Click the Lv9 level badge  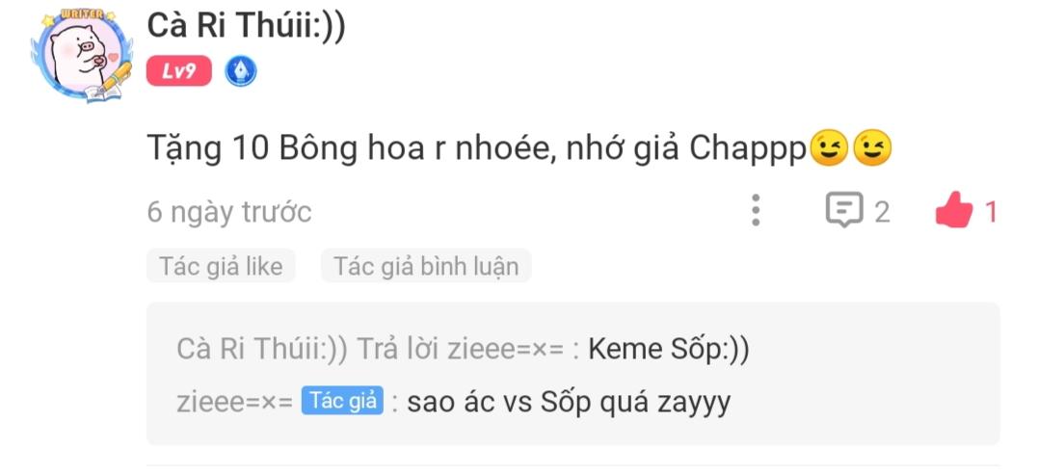click(179, 71)
